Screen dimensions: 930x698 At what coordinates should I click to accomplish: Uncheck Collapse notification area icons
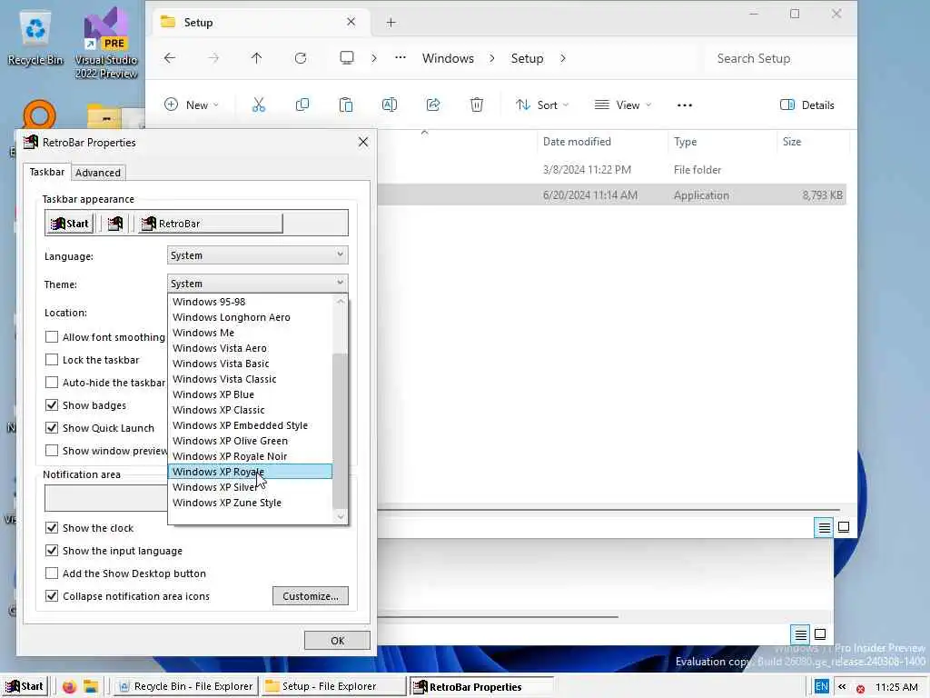(x=52, y=596)
